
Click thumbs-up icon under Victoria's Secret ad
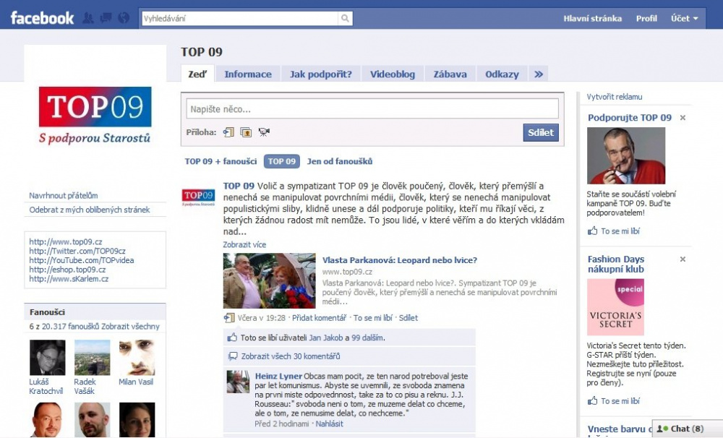tap(593, 400)
